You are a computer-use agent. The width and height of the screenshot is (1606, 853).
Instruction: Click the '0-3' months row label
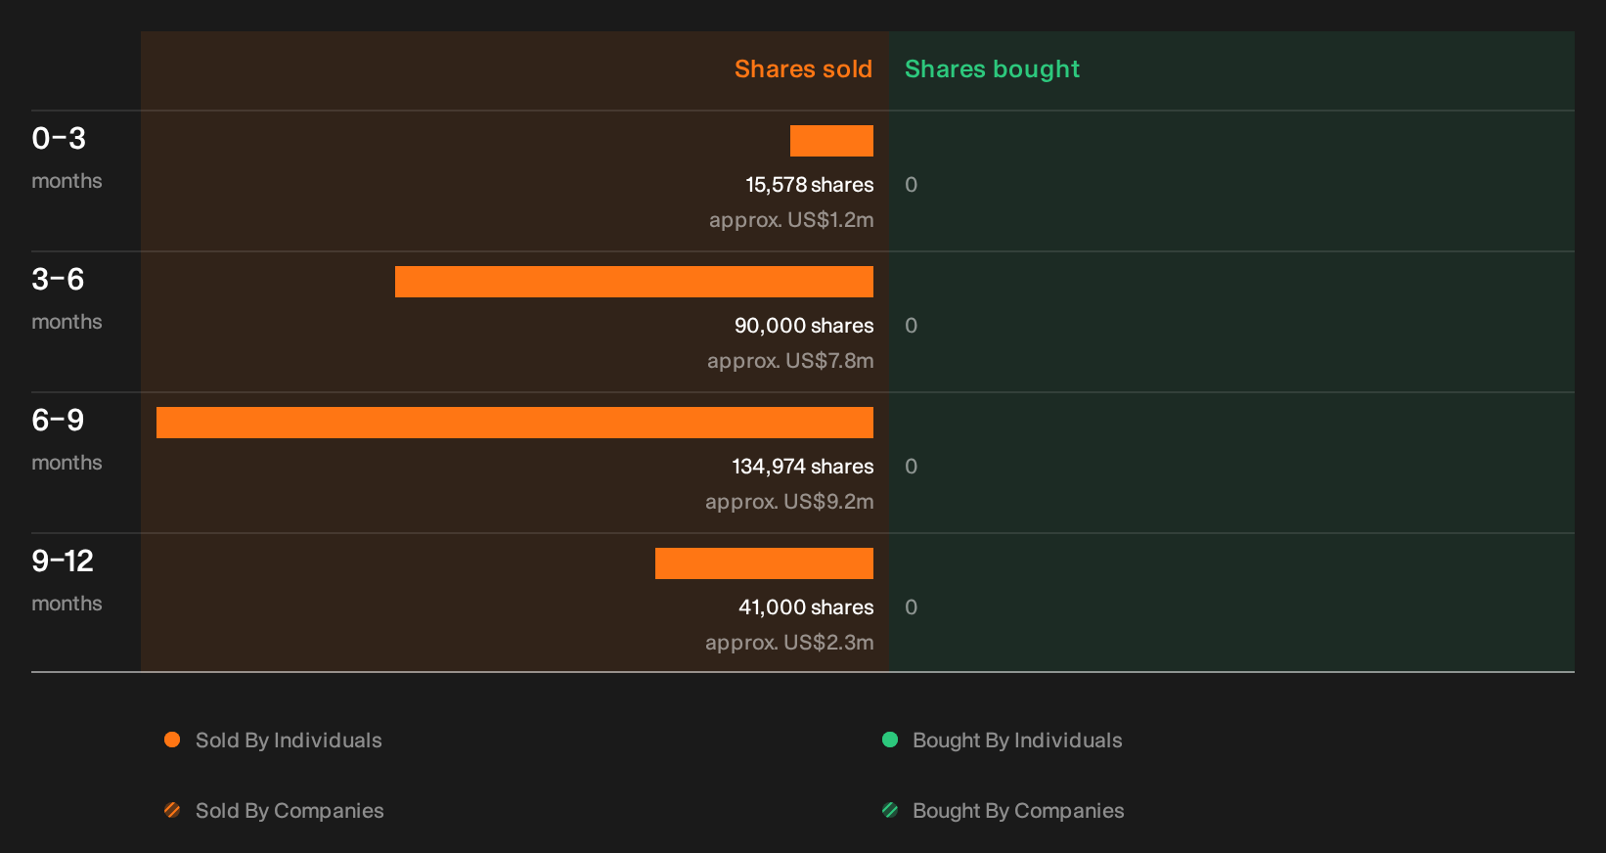(x=59, y=139)
